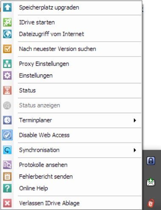The width and height of the screenshot is (161, 210).
Task: Open Online Help entry
Action: [x=33, y=188]
